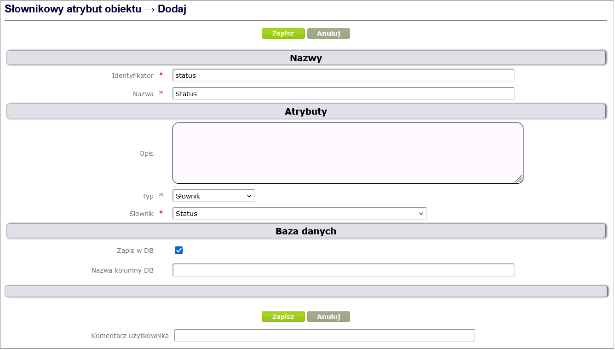
Task: Click the top Anuluj button
Action: 328,34
